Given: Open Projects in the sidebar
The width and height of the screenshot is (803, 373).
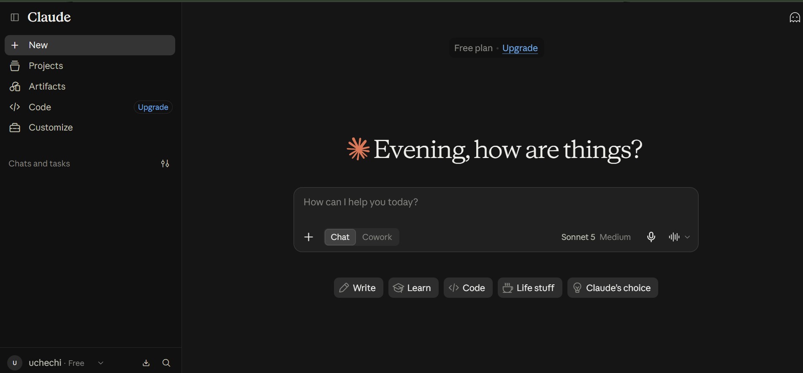Looking at the screenshot, I should coord(90,66).
